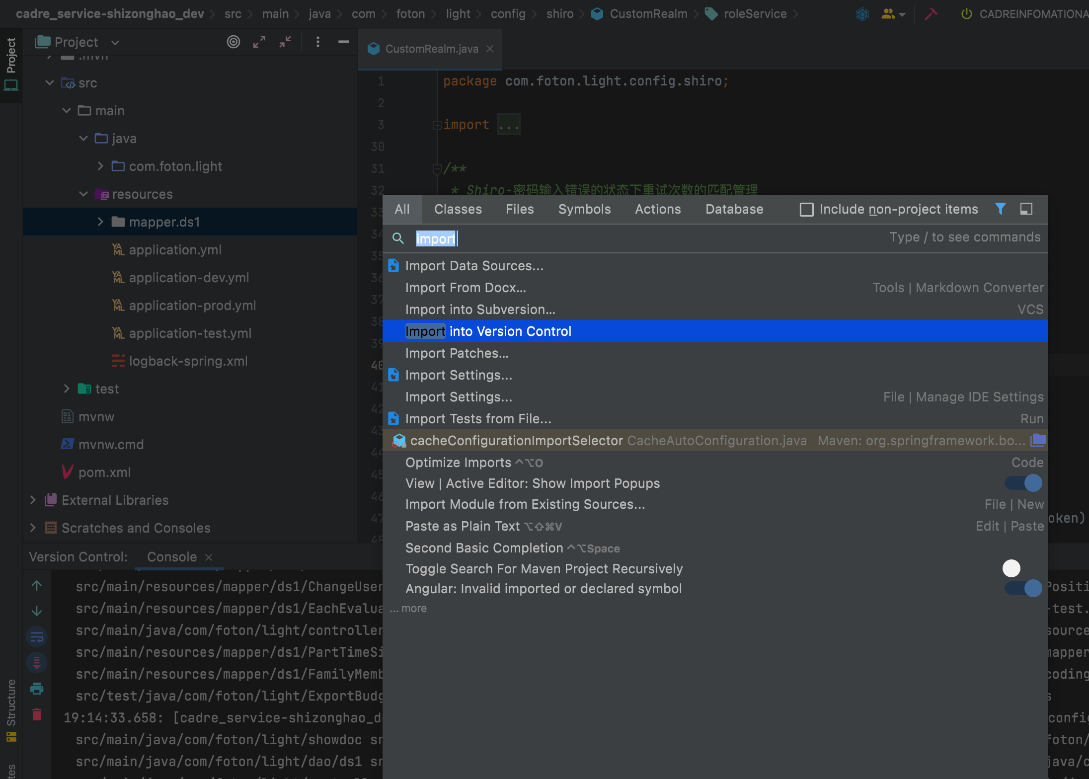Toggle Show Import Popups switch off
The height and width of the screenshot is (779, 1089).
tap(1023, 483)
